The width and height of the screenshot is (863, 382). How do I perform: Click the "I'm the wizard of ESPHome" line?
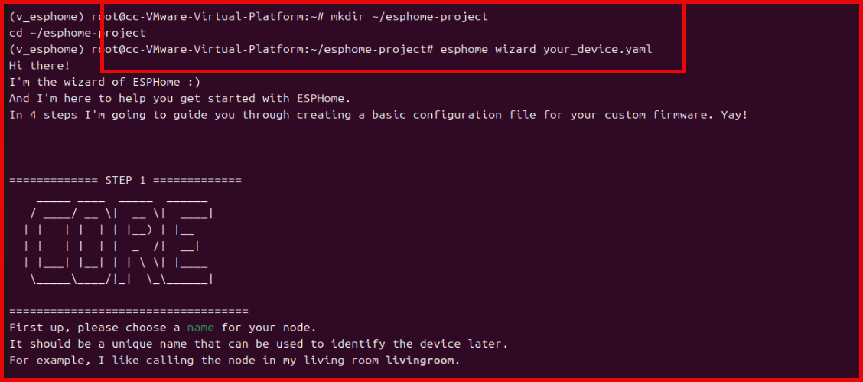point(105,82)
